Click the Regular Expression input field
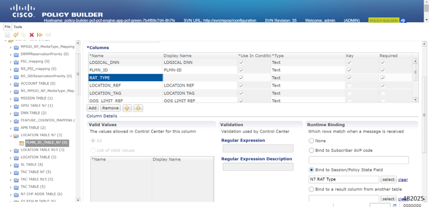Screen dimensions: 429x207 258,149
